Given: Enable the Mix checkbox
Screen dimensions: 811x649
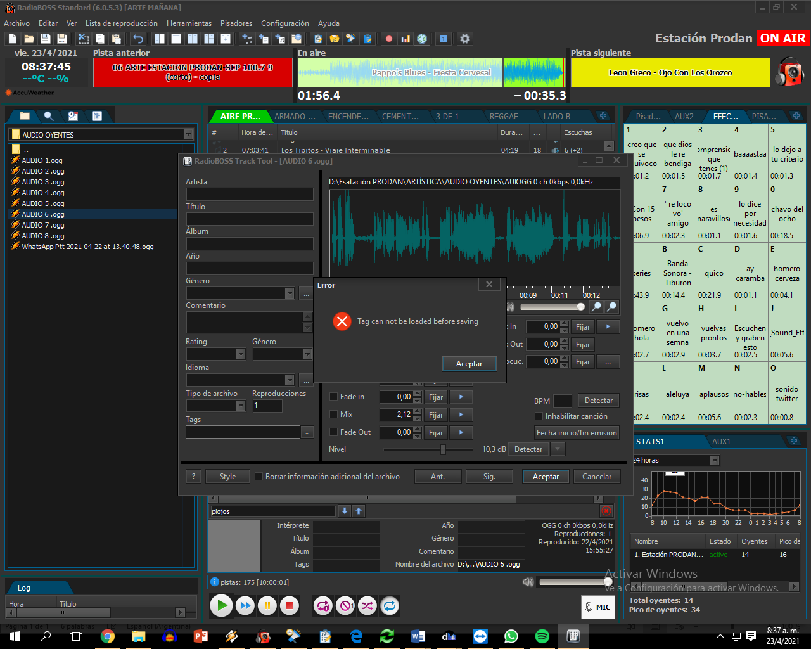Looking at the screenshot, I should point(334,414).
